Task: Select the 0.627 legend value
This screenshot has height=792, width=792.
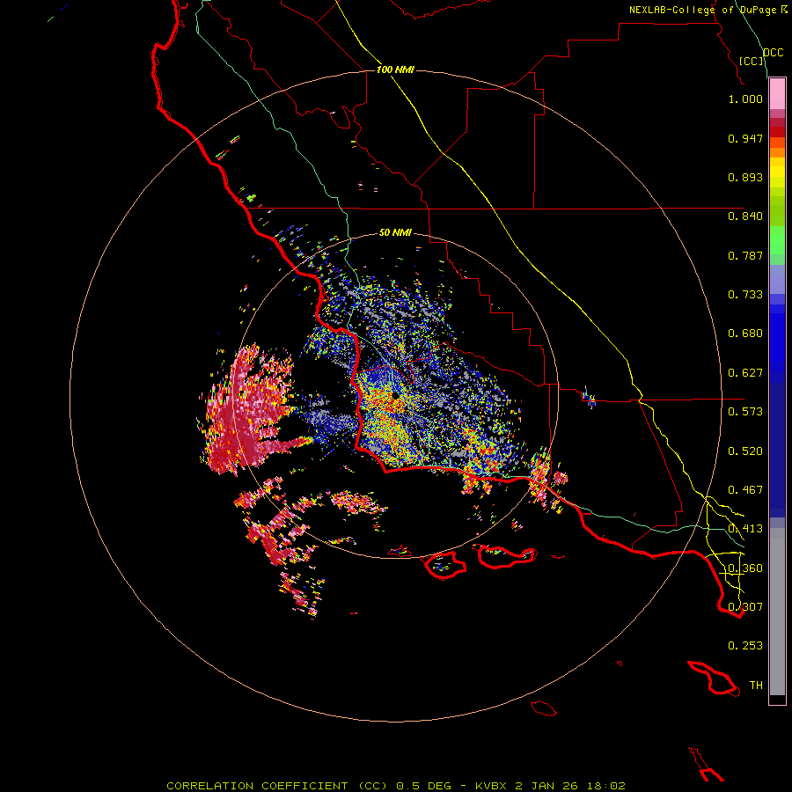Action: pyautogui.click(x=745, y=373)
